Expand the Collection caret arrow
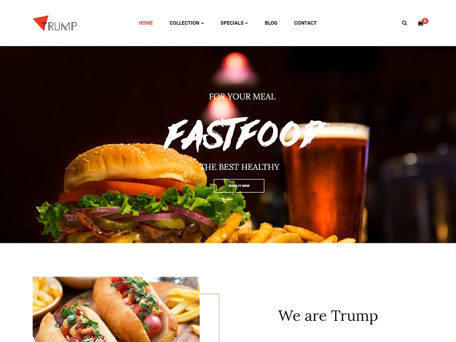Screen dimensions: 456x342 pos(202,23)
